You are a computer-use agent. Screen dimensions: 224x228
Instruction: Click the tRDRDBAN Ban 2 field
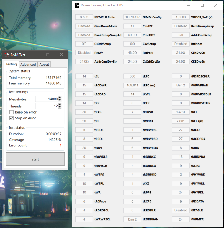[x=132, y=219]
